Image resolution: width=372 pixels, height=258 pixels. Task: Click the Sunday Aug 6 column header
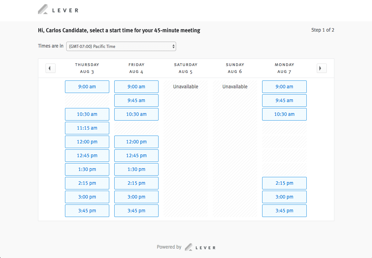(x=235, y=68)
